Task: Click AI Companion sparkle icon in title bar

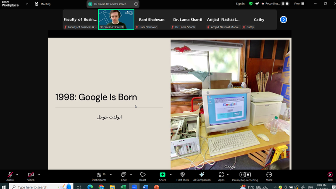Action: (x=257, y=4)
